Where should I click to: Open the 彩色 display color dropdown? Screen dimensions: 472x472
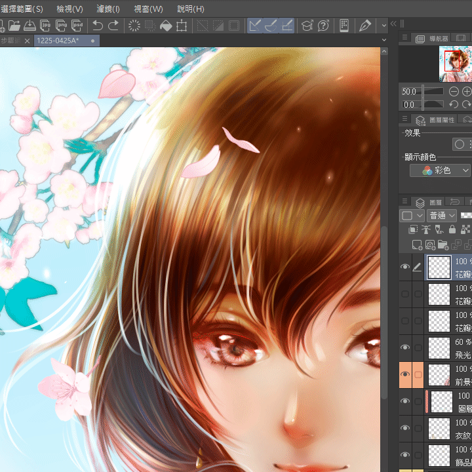[x=440, y=170]
